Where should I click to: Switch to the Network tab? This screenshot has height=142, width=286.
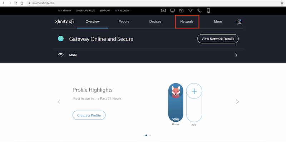[187, 22]
